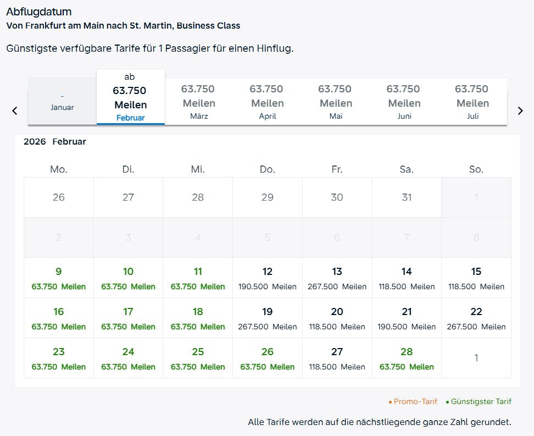This screenshot has width=534, height=436.
Task: Choose February 9 for 63.750 Meilen
Action: tap(59, 278)
